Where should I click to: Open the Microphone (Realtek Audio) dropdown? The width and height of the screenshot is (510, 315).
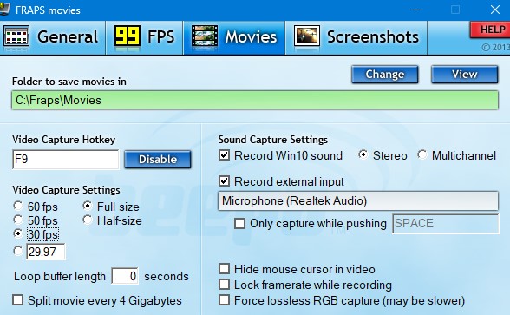point(358,200)
